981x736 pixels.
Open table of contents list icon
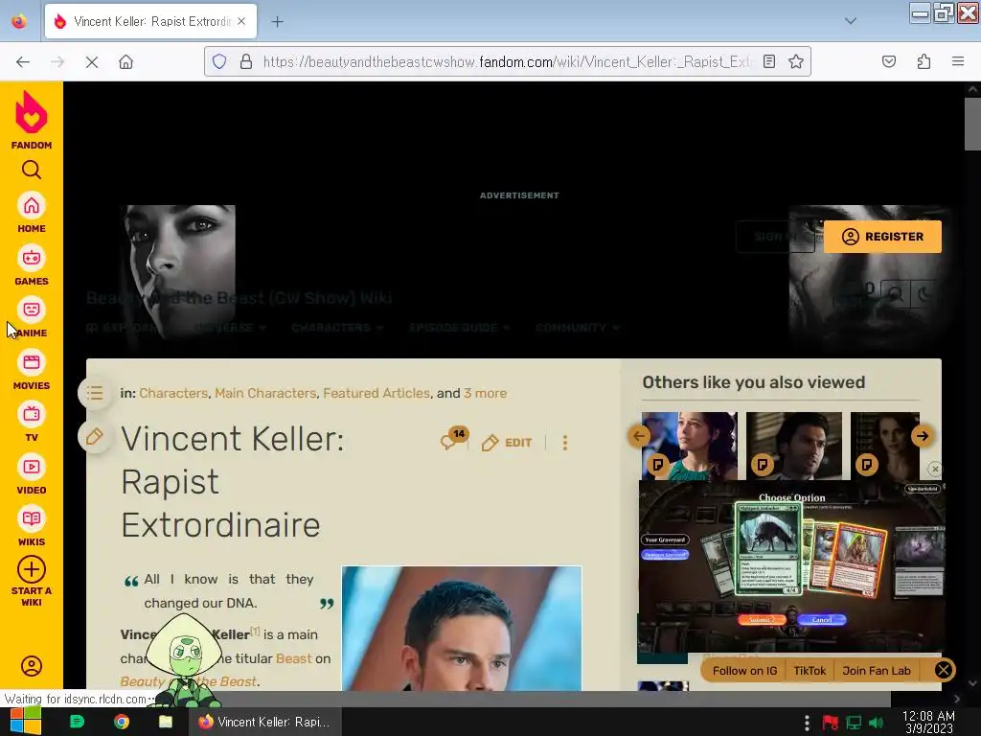click(95, 393)
